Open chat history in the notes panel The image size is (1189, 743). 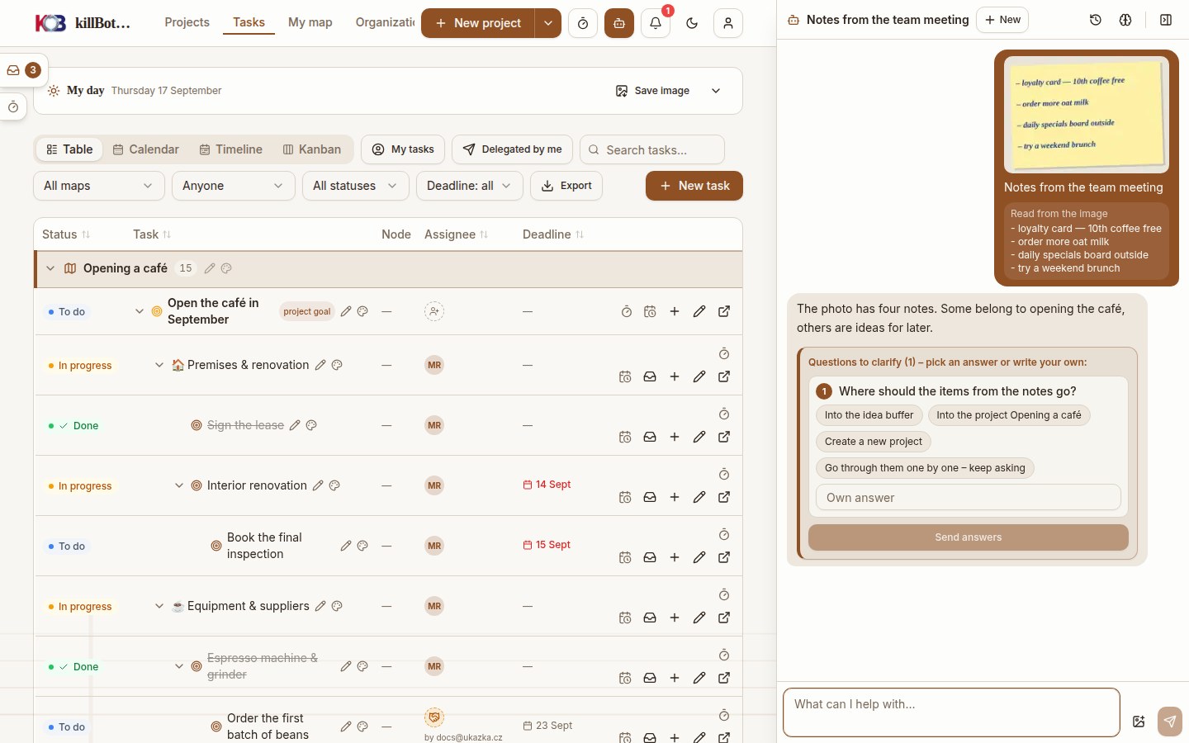pos(1096,20)
